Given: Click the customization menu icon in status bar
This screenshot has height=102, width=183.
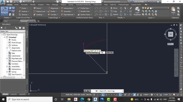Looking at the screenshot, I should pos(181,95).
